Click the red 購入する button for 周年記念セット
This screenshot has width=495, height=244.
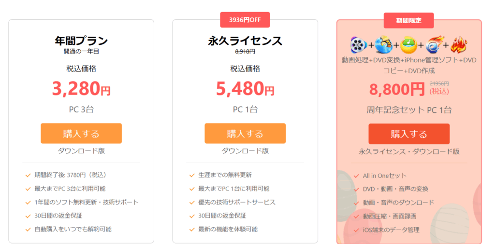tap(409, 134)
